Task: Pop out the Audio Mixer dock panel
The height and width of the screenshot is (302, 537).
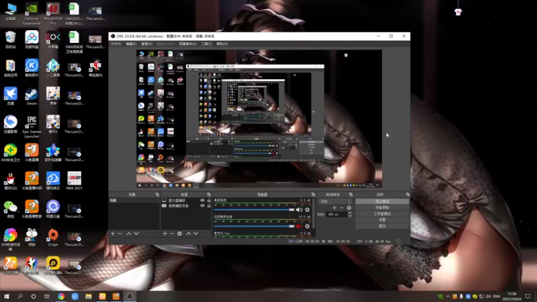Action: coord(313,195)
